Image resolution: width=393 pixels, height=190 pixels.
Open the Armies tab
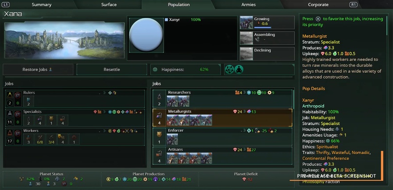(x=248, y=4)
